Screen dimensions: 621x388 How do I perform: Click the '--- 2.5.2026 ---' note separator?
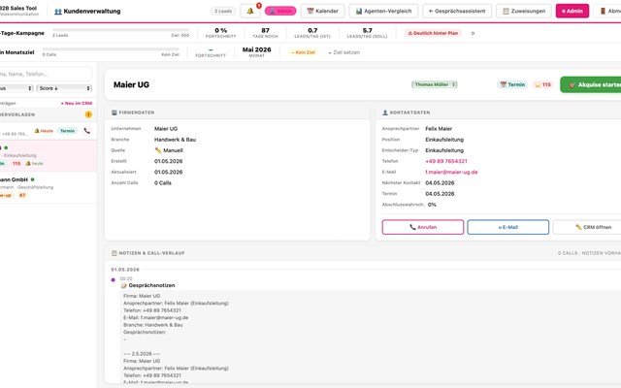click(142, 354)
